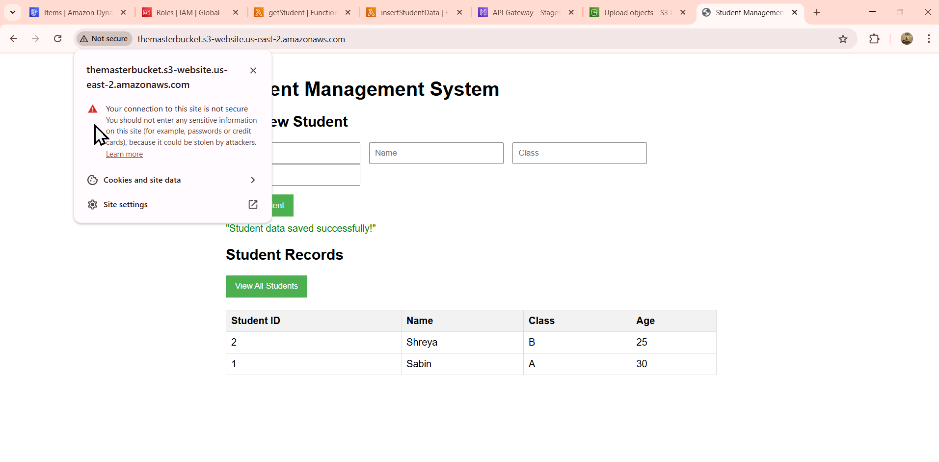Close the site information popup

(253, 70)
